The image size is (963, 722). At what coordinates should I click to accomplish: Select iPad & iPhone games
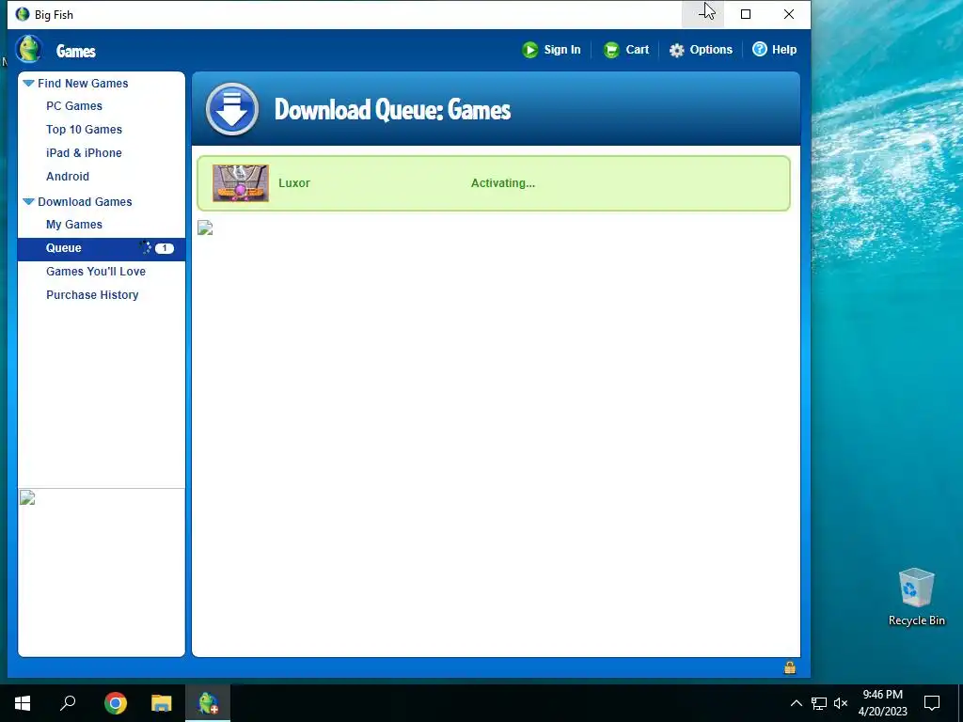(84, 153)
